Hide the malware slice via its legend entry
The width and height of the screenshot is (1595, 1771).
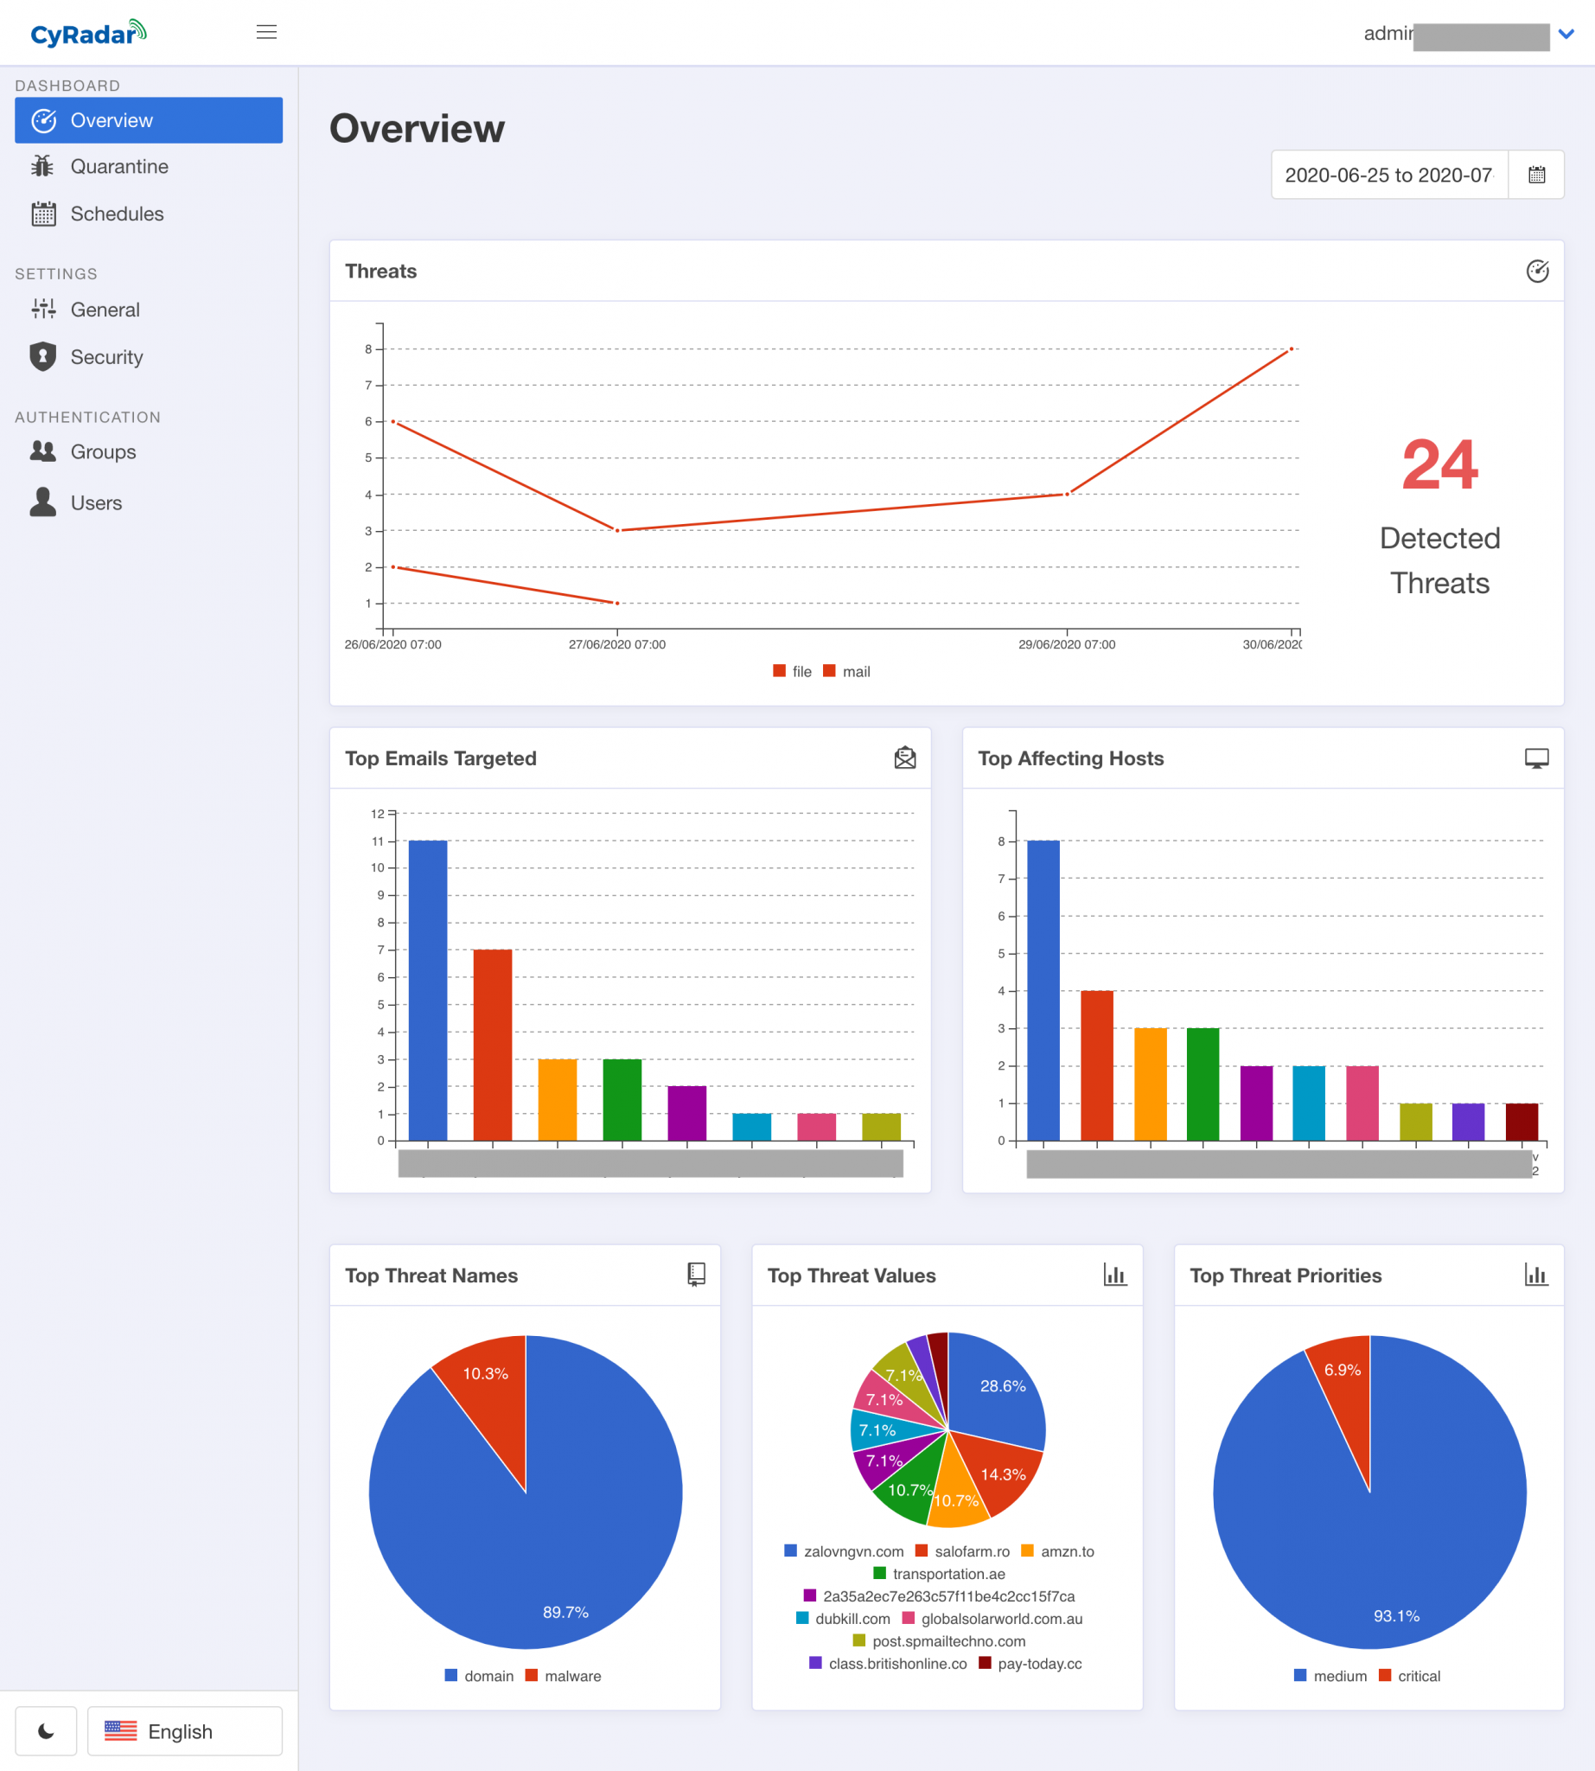click(x=565, y=1675)
